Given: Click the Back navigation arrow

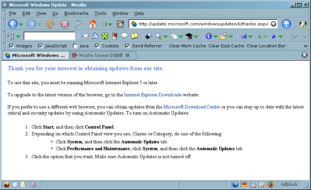Looking at the screenshot, I should click(13, 24).
